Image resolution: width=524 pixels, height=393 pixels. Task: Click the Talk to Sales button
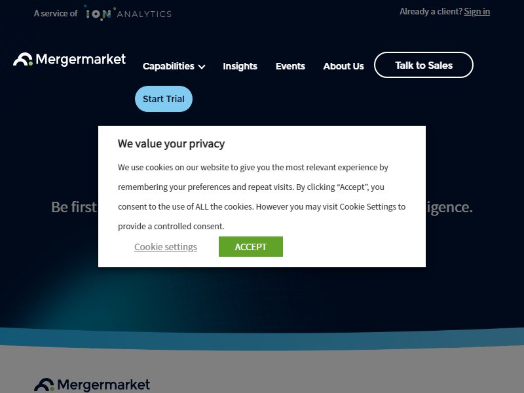423,65
